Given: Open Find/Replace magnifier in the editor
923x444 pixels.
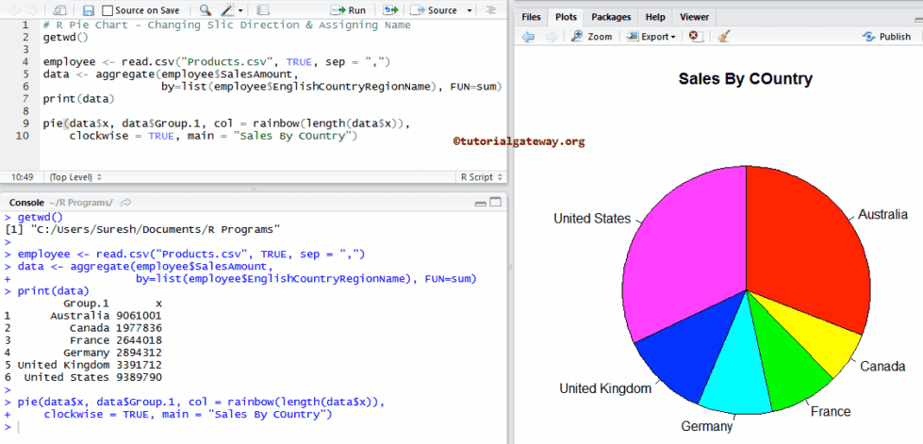Looking at the screenshot, I should coord(205,10).
